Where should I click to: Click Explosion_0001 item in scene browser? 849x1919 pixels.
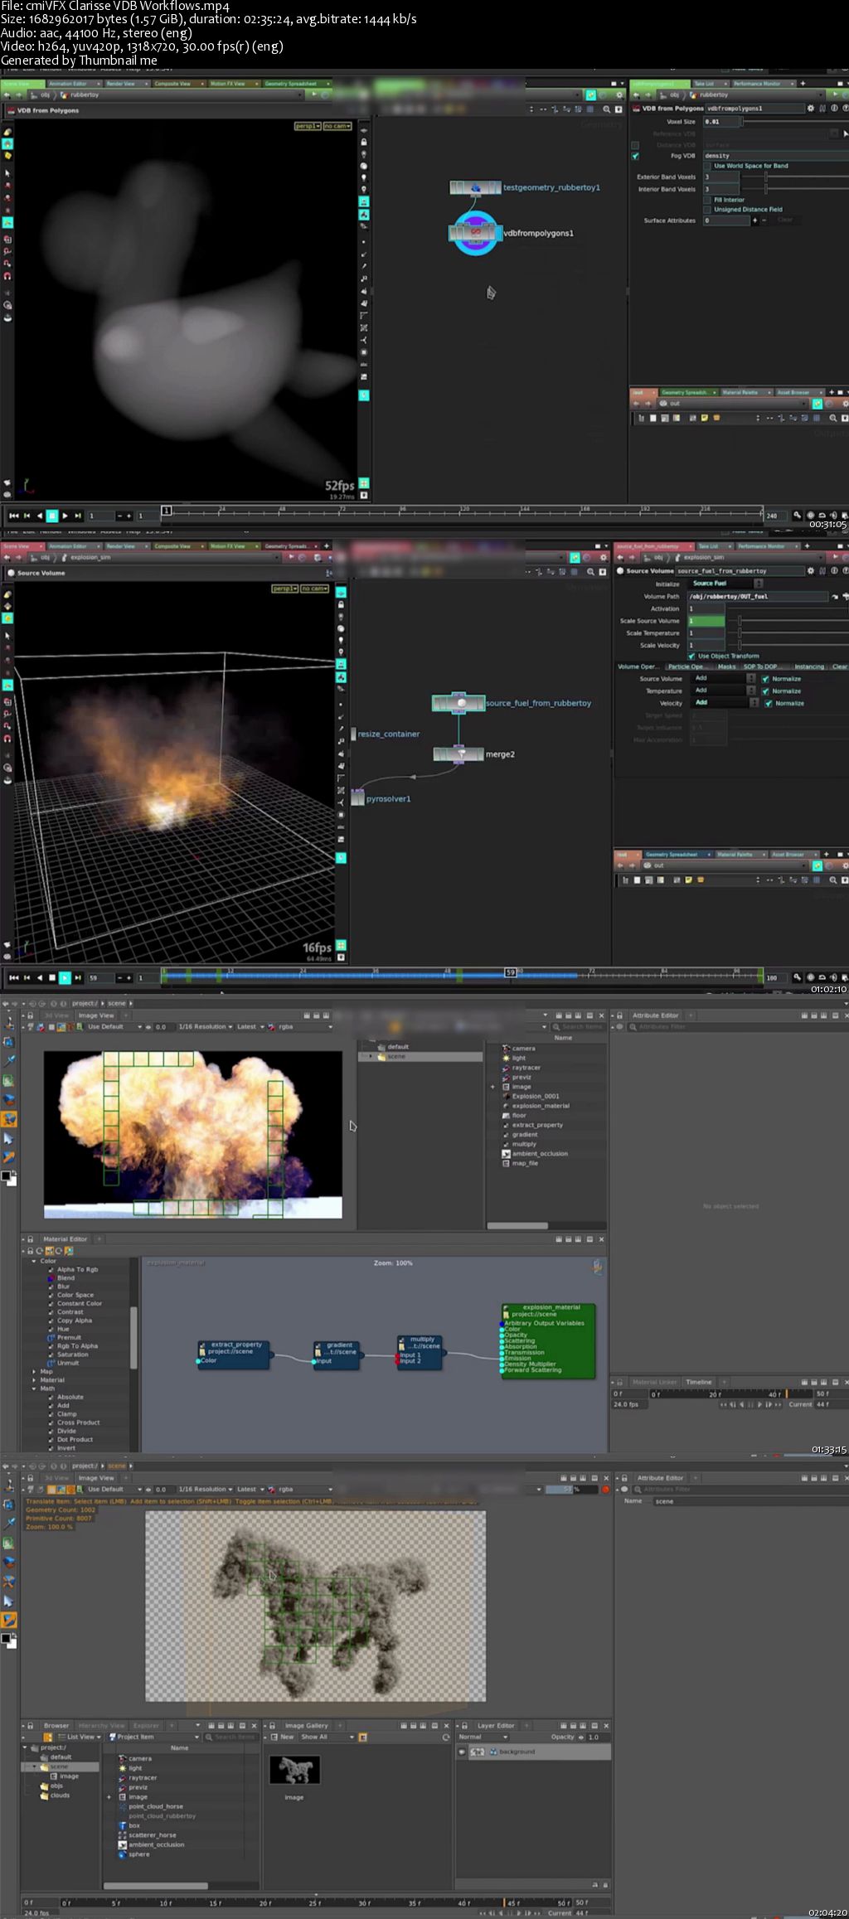536,1096
